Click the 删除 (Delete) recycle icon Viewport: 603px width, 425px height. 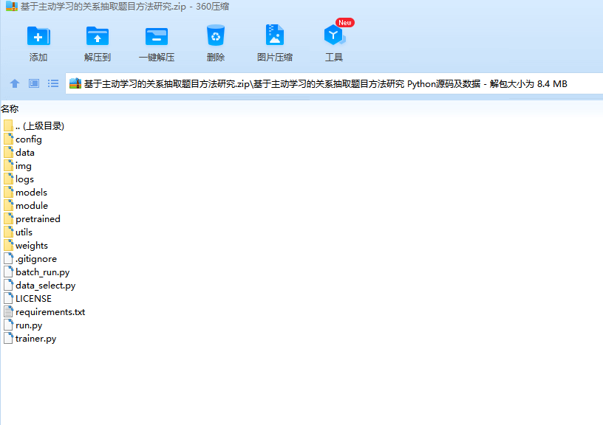click(215, 35)
